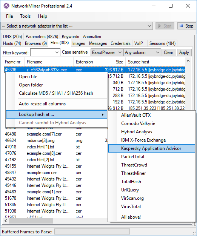Viewport: 197px width, 236px height.
Task: Select the Files (303) tab
Action: coord(60,43)
